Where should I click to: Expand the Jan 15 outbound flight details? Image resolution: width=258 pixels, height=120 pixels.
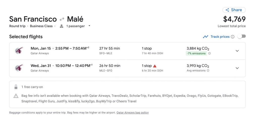(237, 51)
